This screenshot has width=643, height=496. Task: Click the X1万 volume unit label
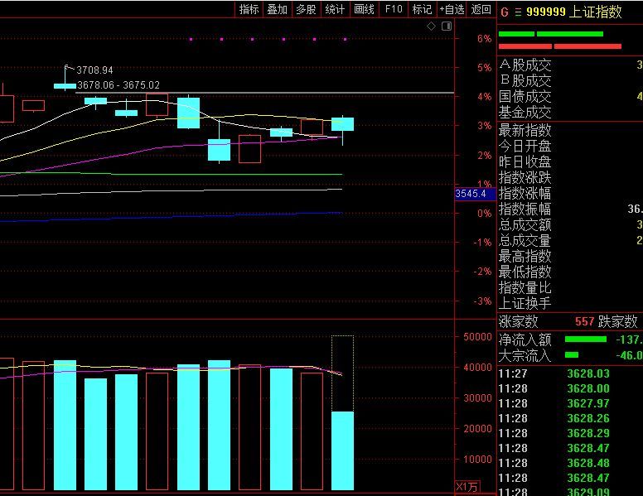(x=467, y=486)
